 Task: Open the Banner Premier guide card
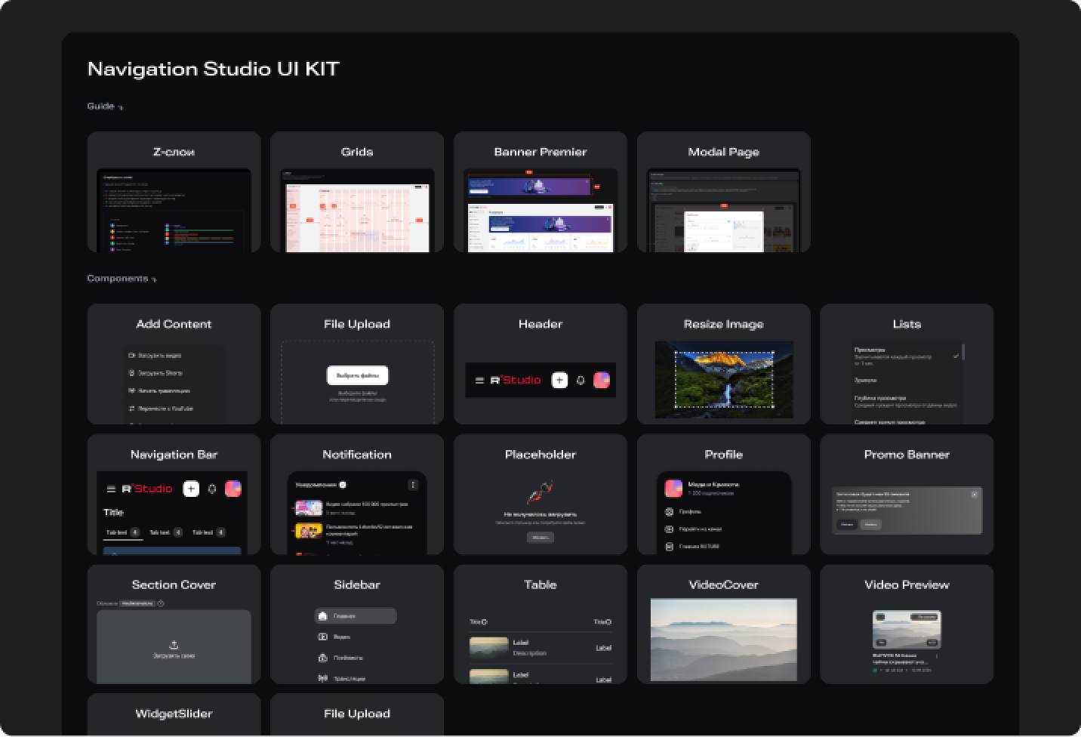[540, 192]
